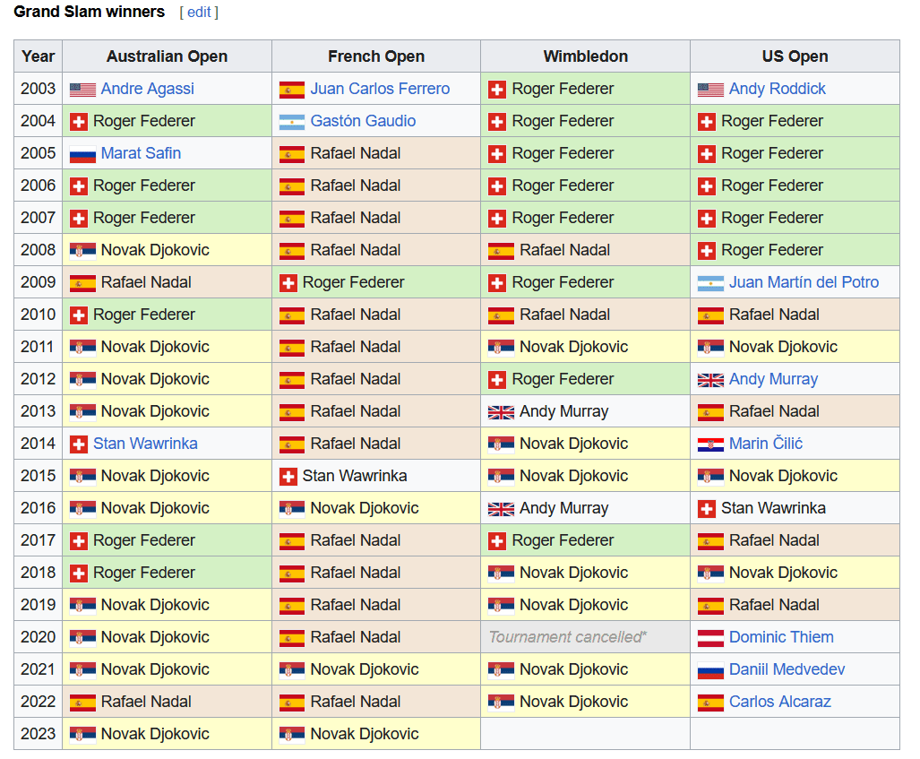
Task: Click the Australian Open column header
Action: click(x=167, y=56)
